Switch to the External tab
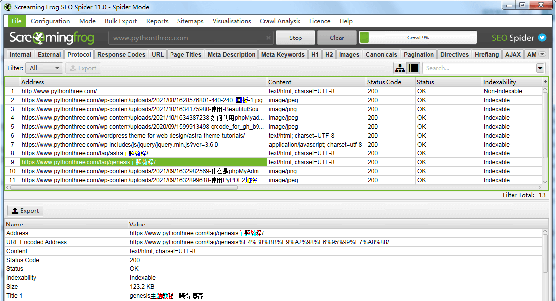 click(x=49, y=55)
